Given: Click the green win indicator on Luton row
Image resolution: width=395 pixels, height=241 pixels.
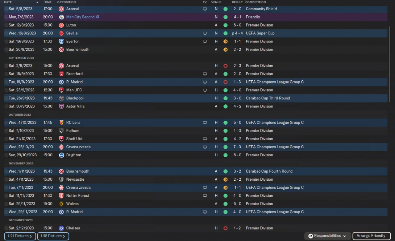Looking at the screenshot, I should 225,25.
